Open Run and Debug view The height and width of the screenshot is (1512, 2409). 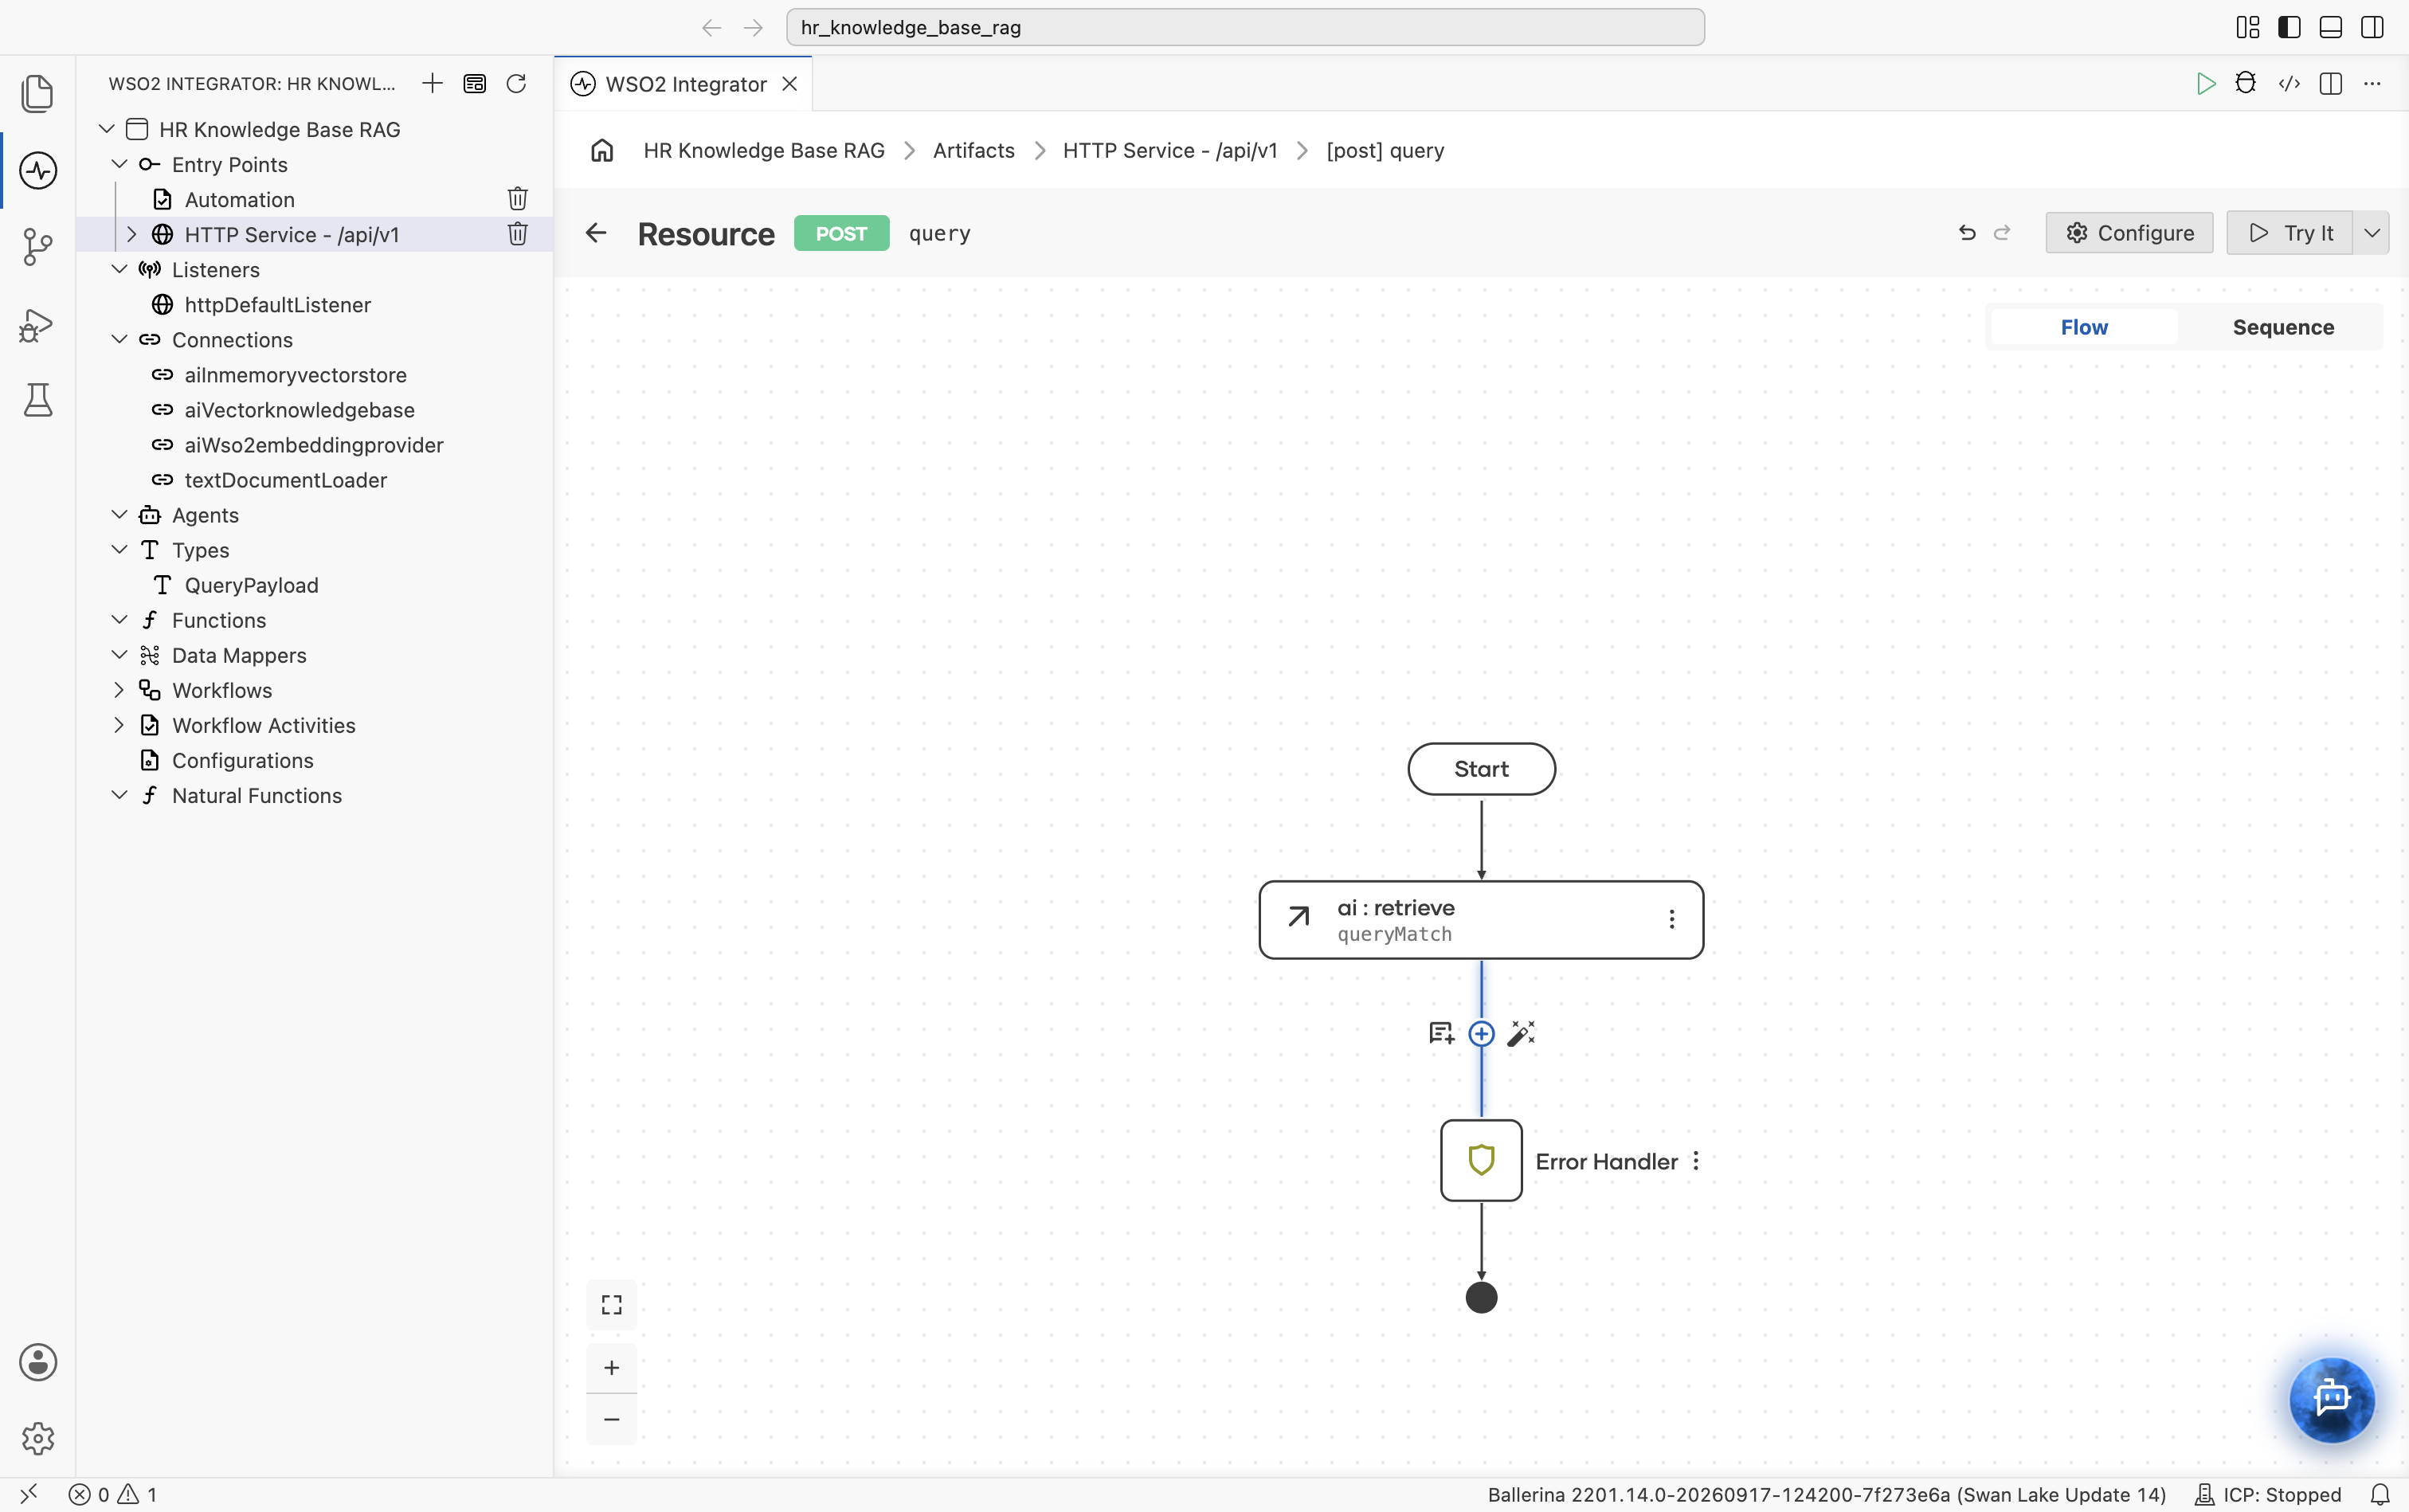pyautogui.click(x=37, y=324)
